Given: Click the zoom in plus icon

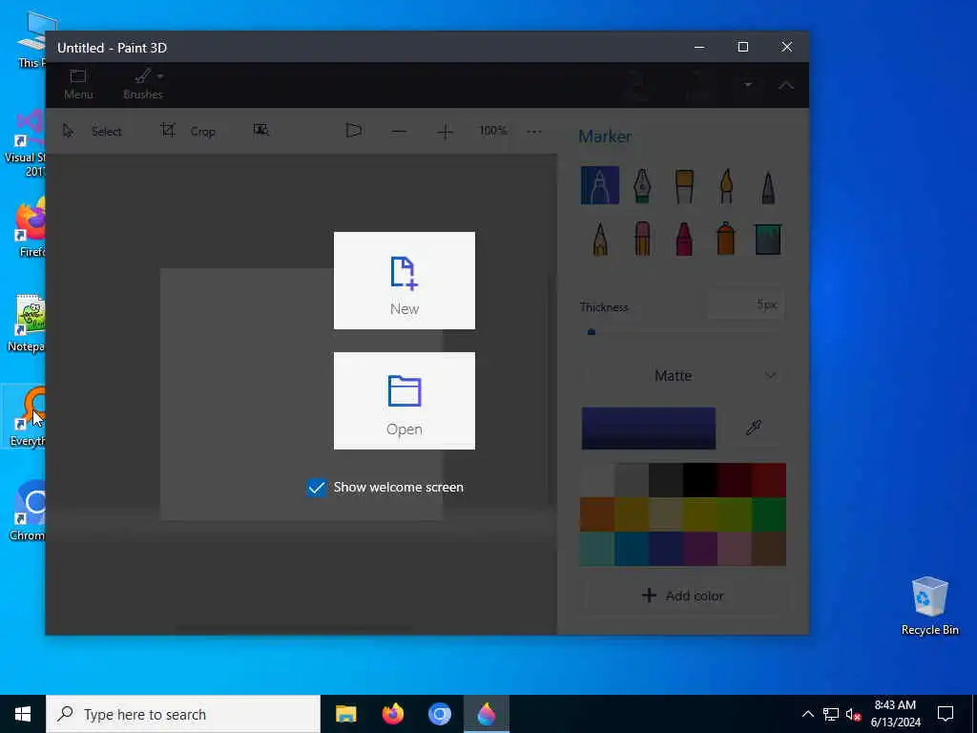Looking at the screenshot, I should coord(445,132).
